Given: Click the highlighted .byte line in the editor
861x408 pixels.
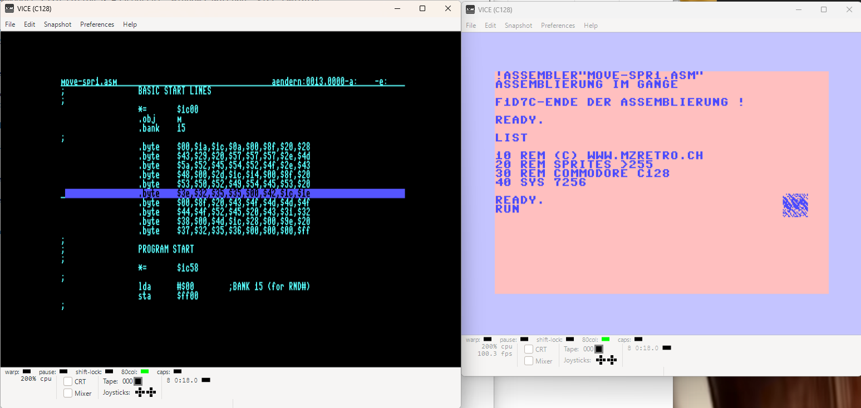Looking at the screenshot, I should point(235,193).
